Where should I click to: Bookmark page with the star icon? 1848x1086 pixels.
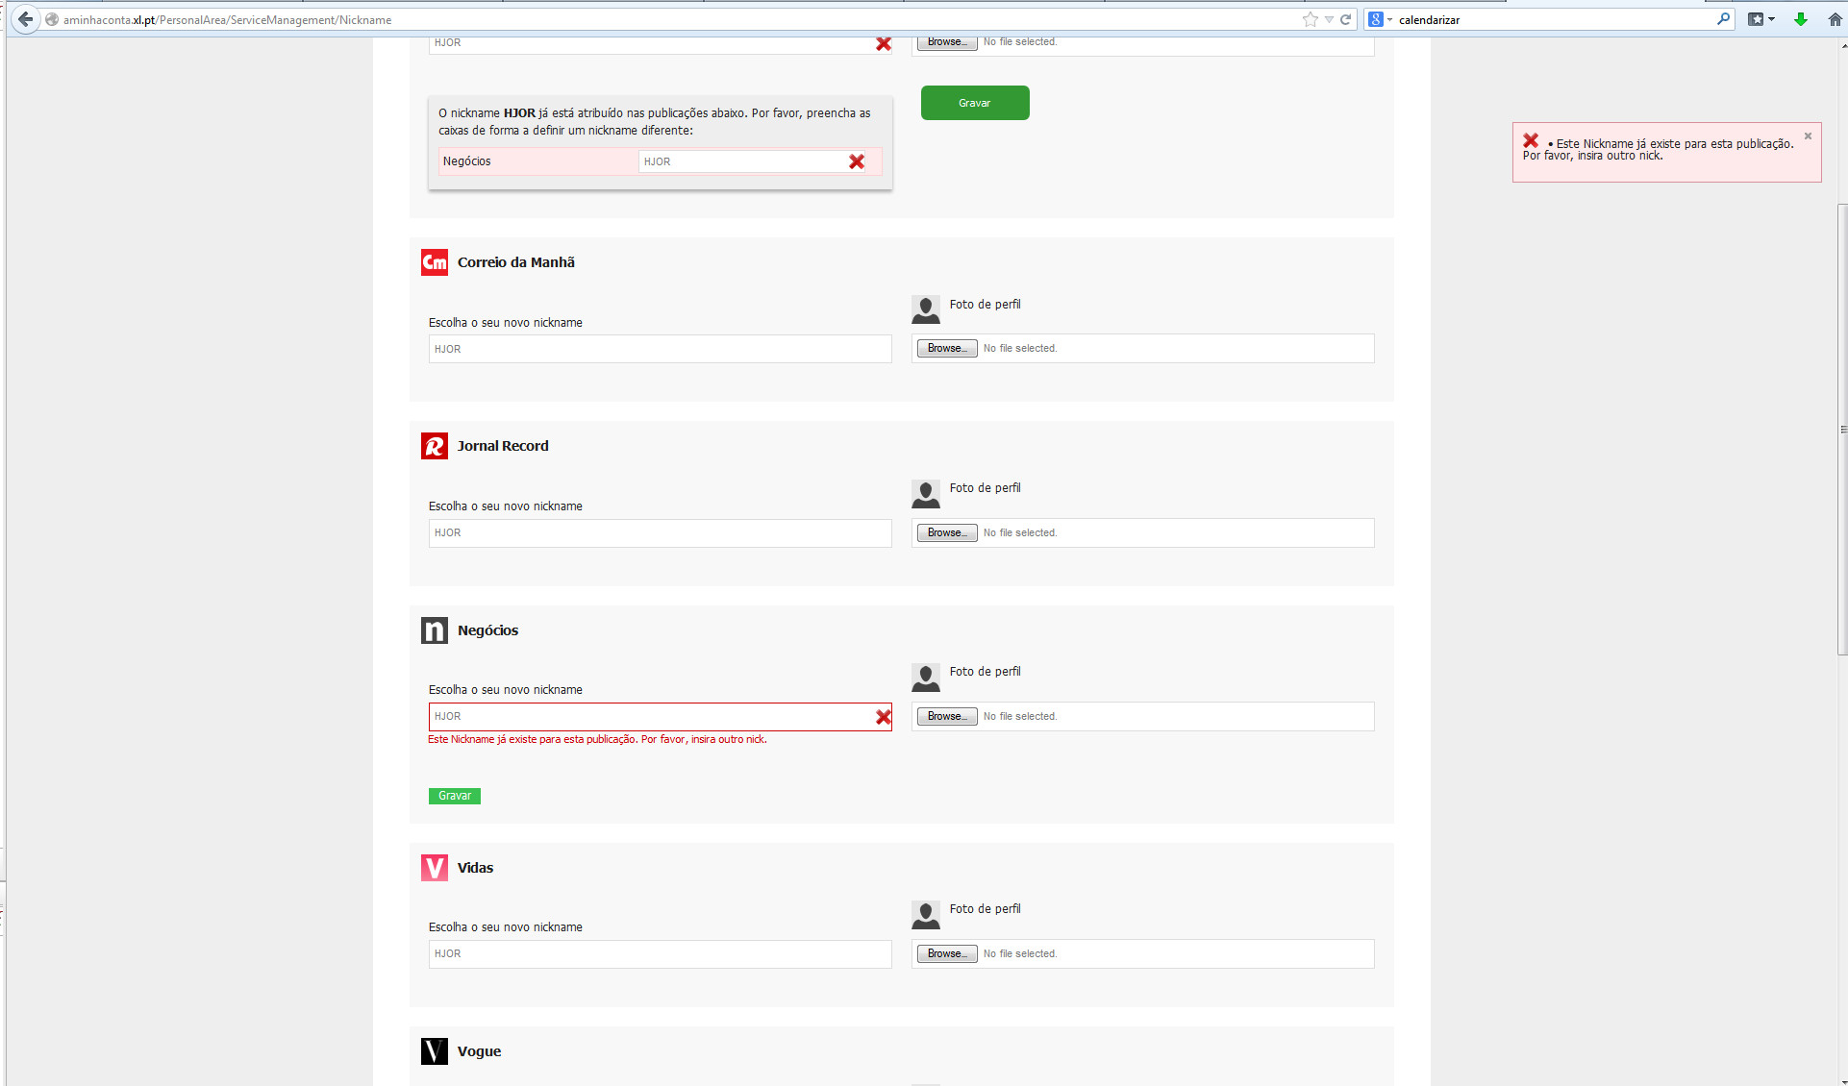click(x=1310, y=19)
